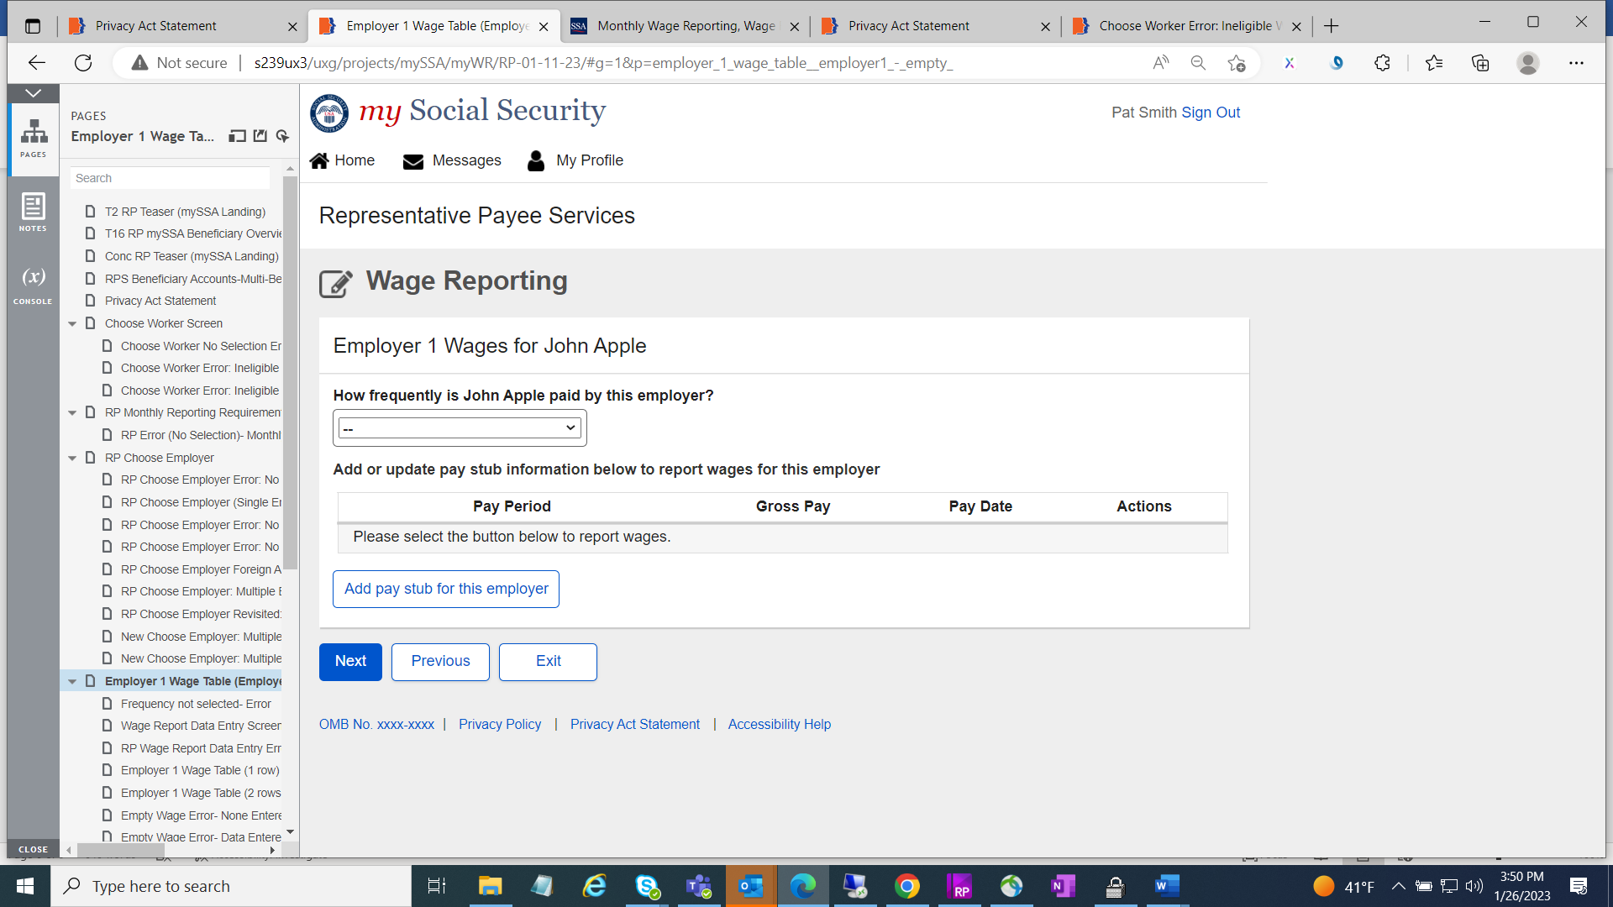
Task: Click the Home house icon
Action: (319, 160)
